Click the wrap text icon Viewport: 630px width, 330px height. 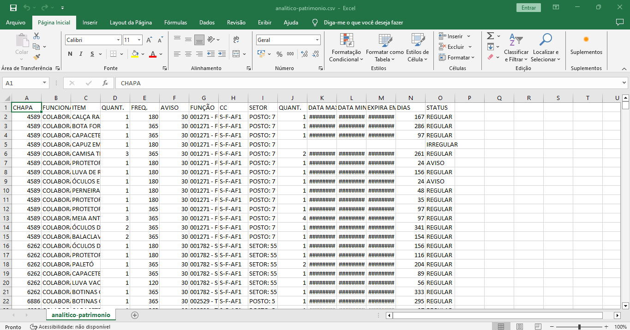(236, 40)
